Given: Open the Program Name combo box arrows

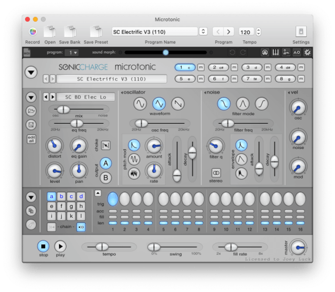Looking at the screenshot, I should click(x=203, y=32).
